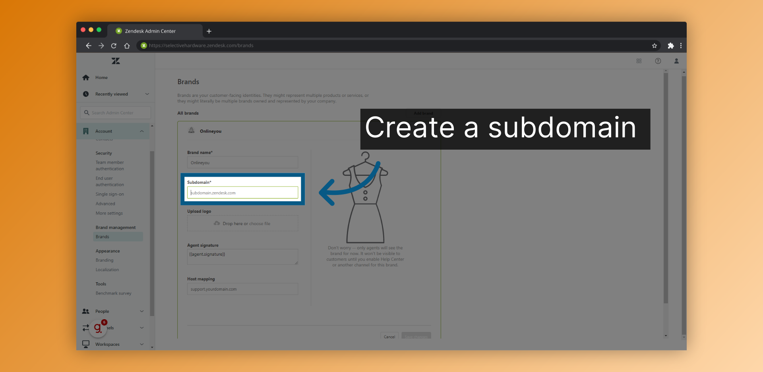Viewport: 763px width, 372px height.
Task: Select Brands in sidebar
Action: click(118, 237)
